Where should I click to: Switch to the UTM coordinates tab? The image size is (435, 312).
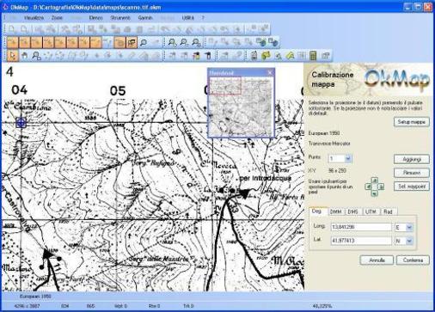click(371, 211)
